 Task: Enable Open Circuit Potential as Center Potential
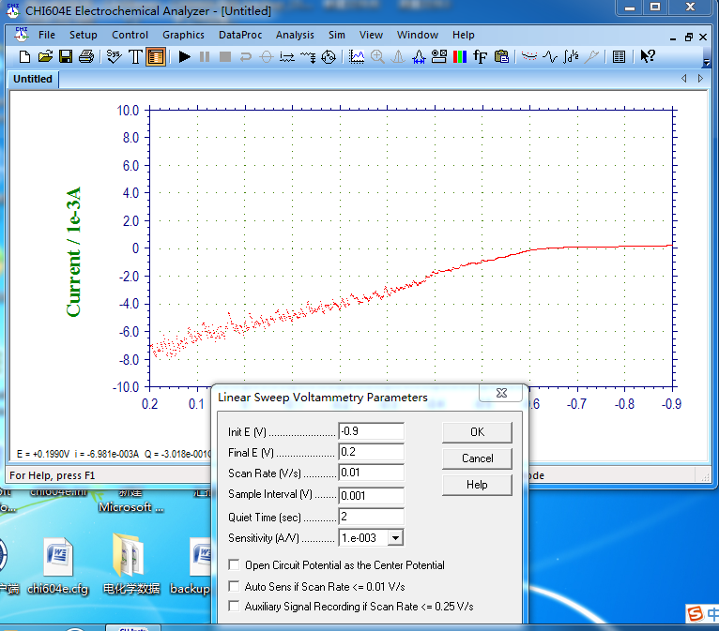click(235, 565)
